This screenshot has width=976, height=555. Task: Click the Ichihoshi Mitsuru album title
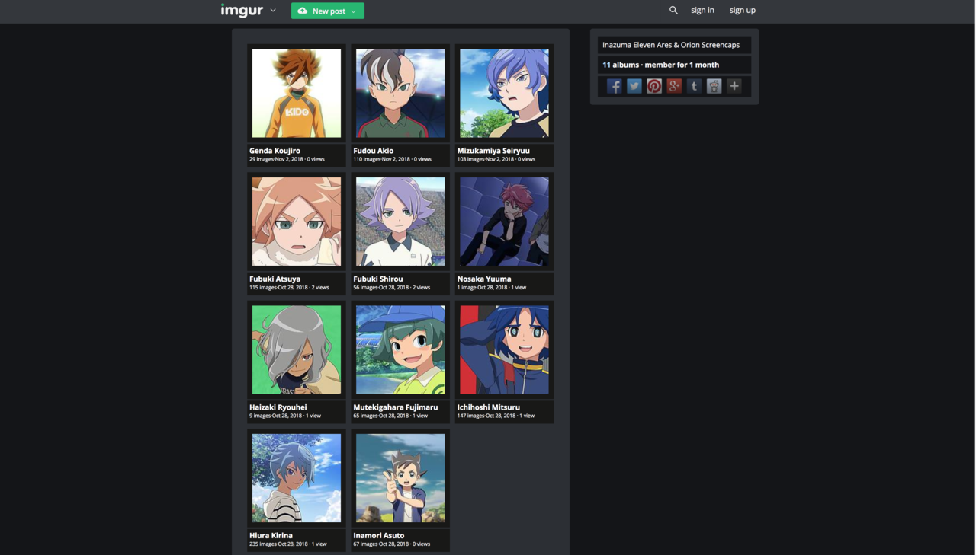point(488,407)
